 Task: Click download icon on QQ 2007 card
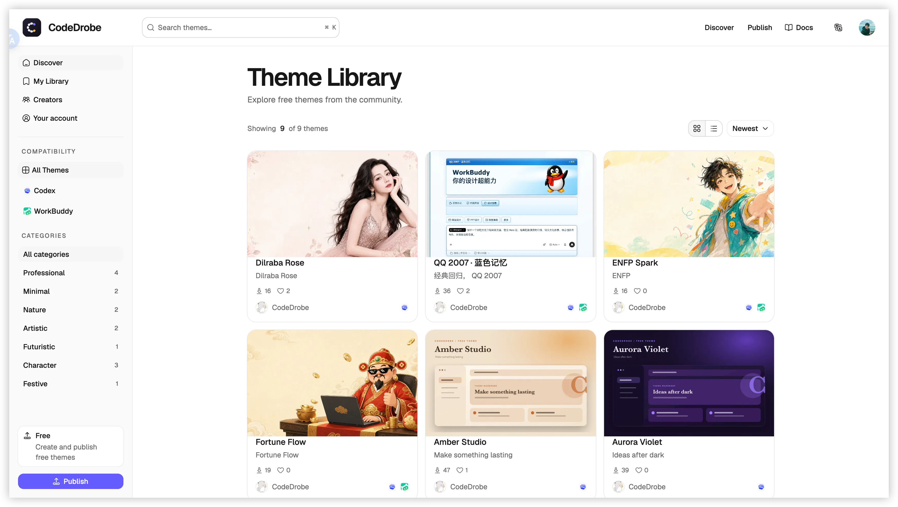pos(437,291)
